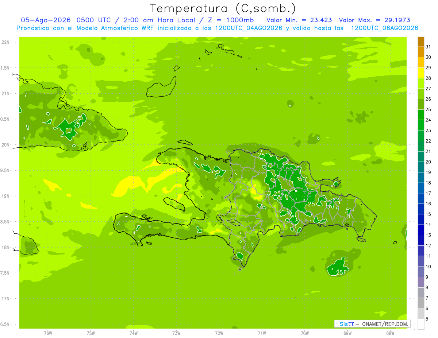Click the '71W' longitude axis label
438x338 pixels.
[262, 333]
